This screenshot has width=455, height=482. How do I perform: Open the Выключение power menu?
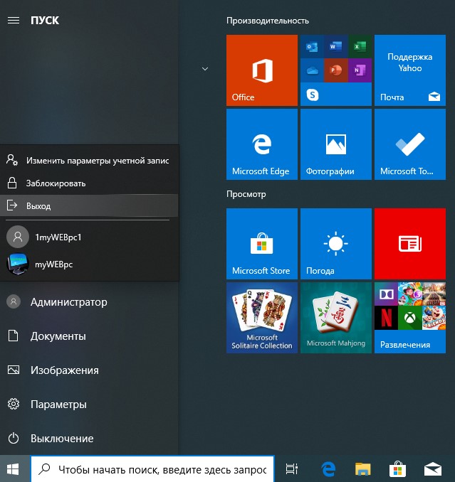pos(89,439)
